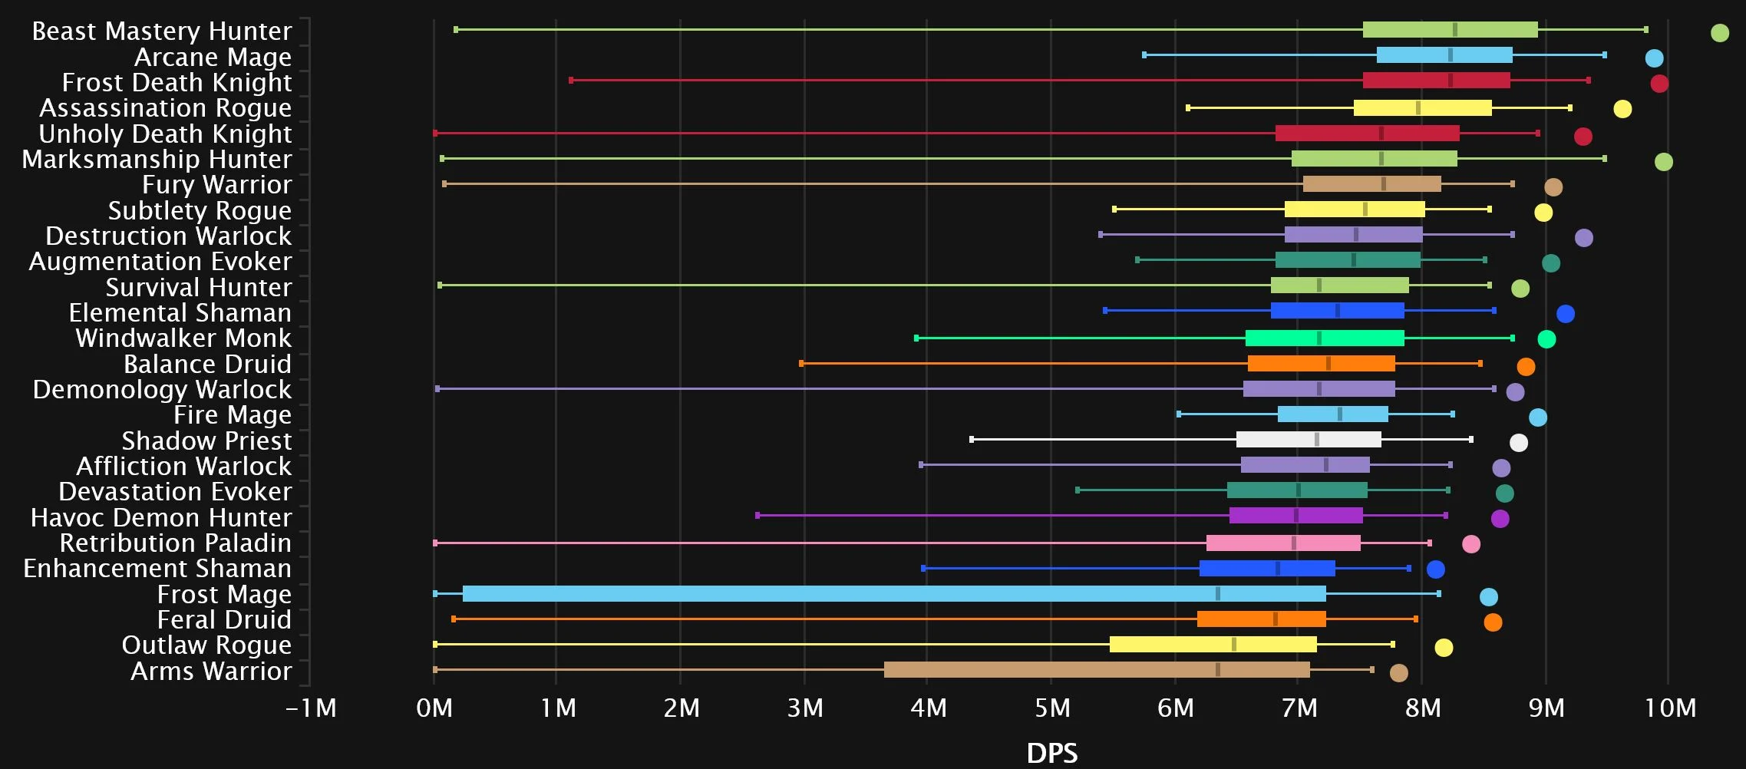Select the Frost Mage wide box bar
Screen dimensions: 1746x769
pos(893,594)
